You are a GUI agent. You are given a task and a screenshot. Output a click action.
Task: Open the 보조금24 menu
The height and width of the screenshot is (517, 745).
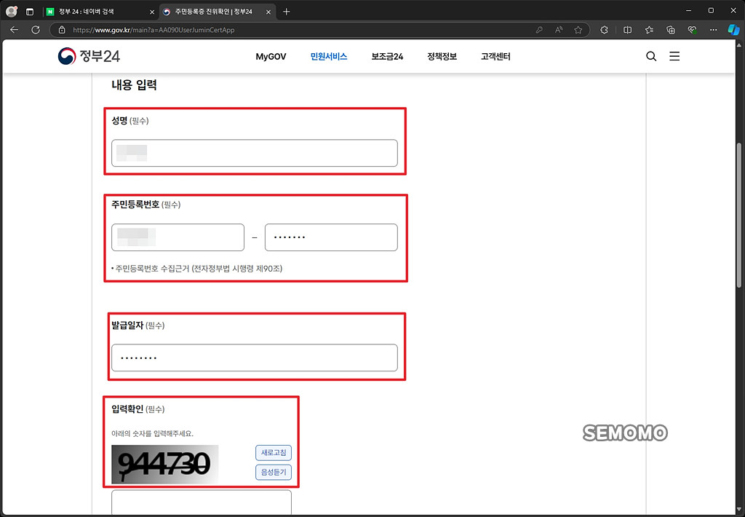point(387,57)
